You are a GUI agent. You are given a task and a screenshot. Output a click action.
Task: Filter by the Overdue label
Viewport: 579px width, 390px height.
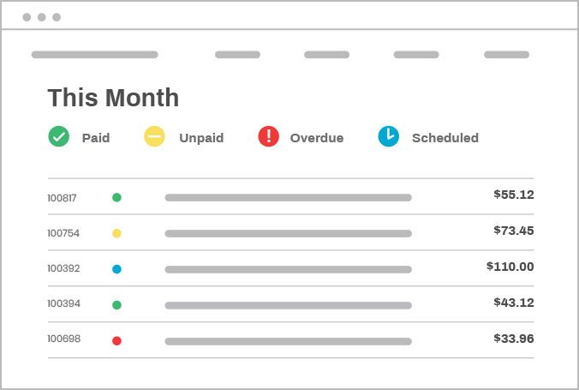[x=317, y=137]
